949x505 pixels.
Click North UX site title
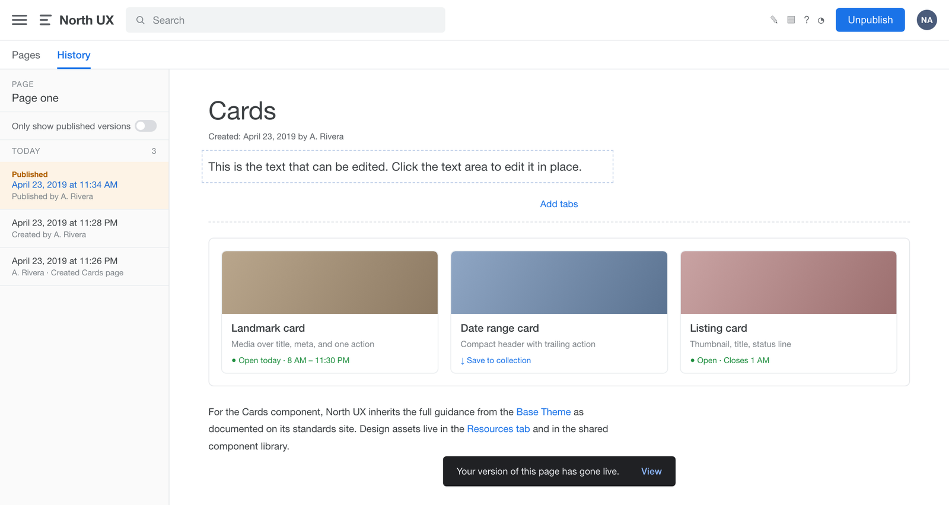click(x=87, y=20)
